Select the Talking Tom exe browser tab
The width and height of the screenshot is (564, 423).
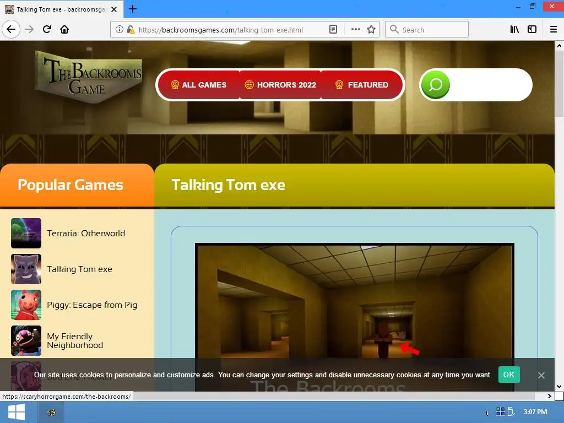pyautogui.click(x=62, y=9)
